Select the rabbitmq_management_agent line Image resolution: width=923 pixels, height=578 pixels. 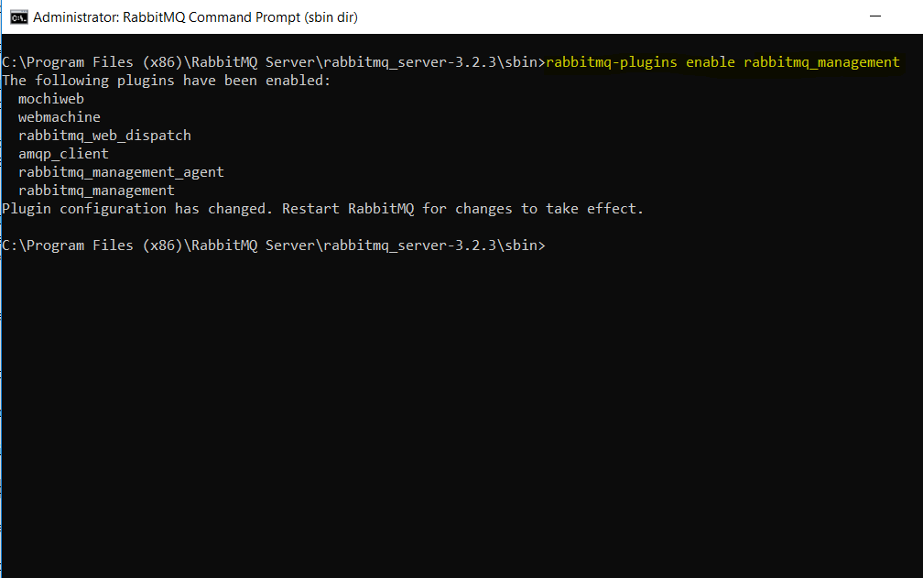(120, 171)
